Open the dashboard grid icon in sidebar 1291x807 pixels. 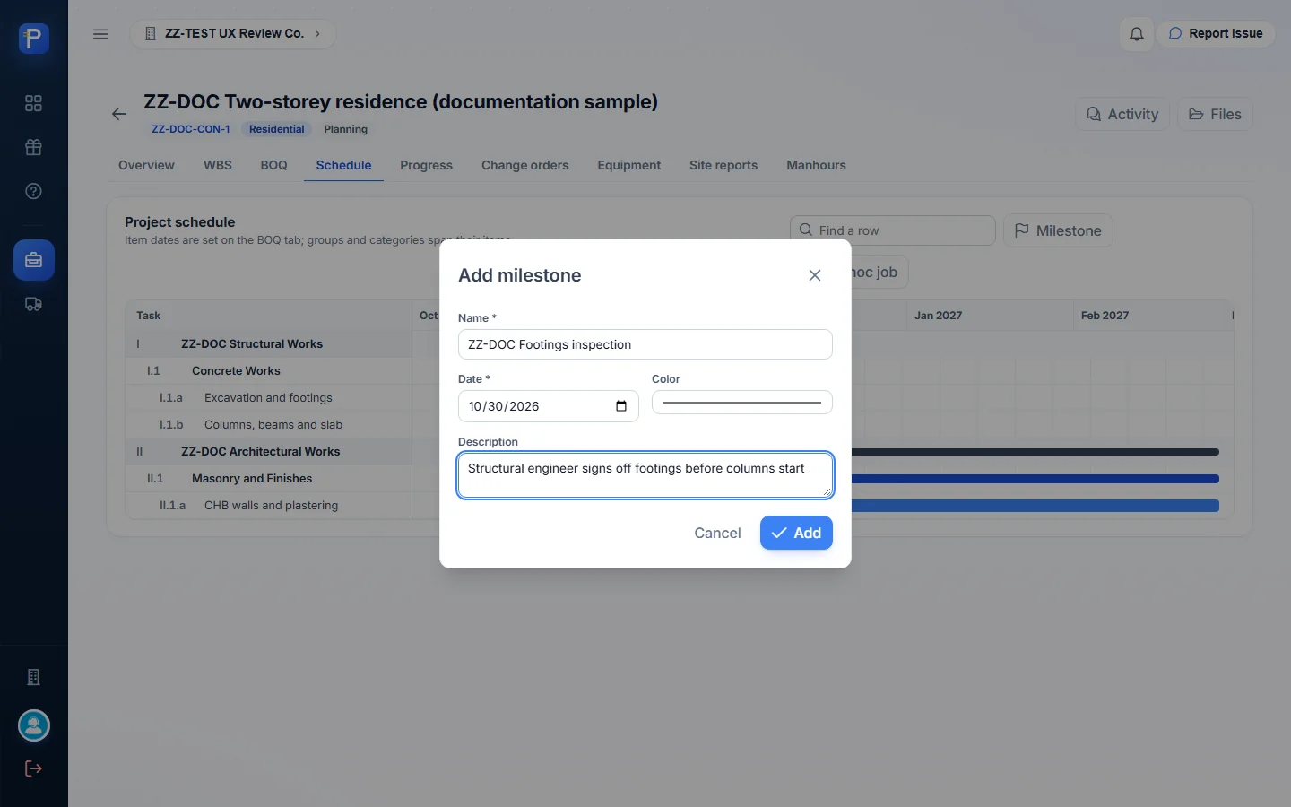pos(33,103)
